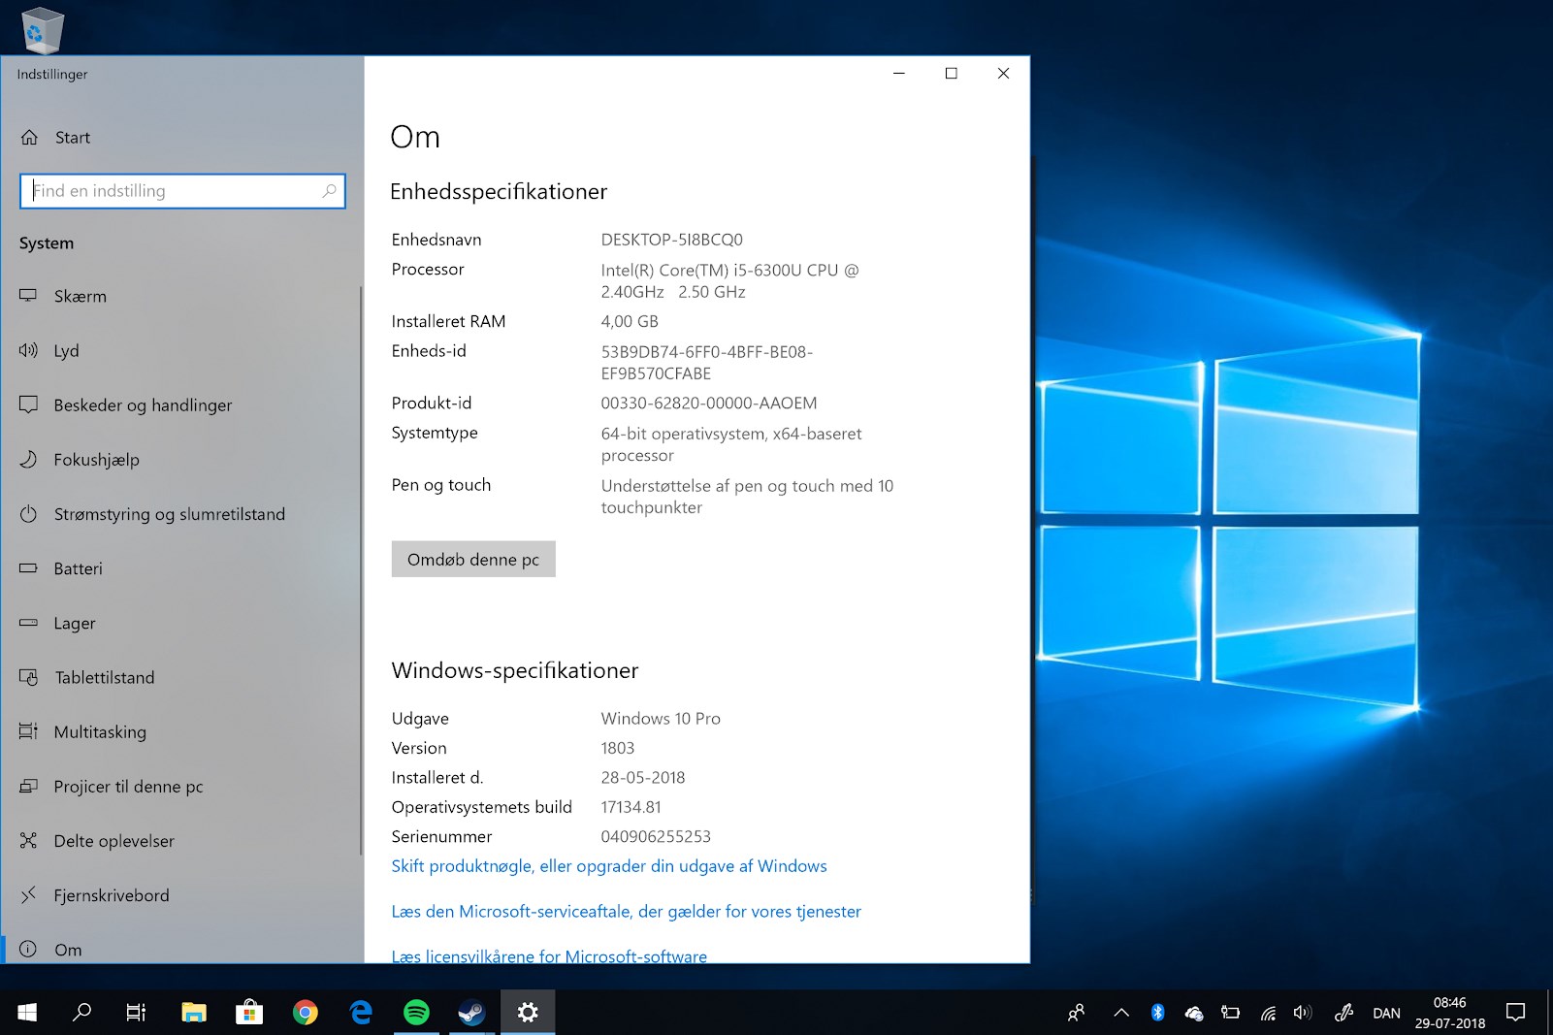Select serial number 040906255253

(x=656, y=836)
